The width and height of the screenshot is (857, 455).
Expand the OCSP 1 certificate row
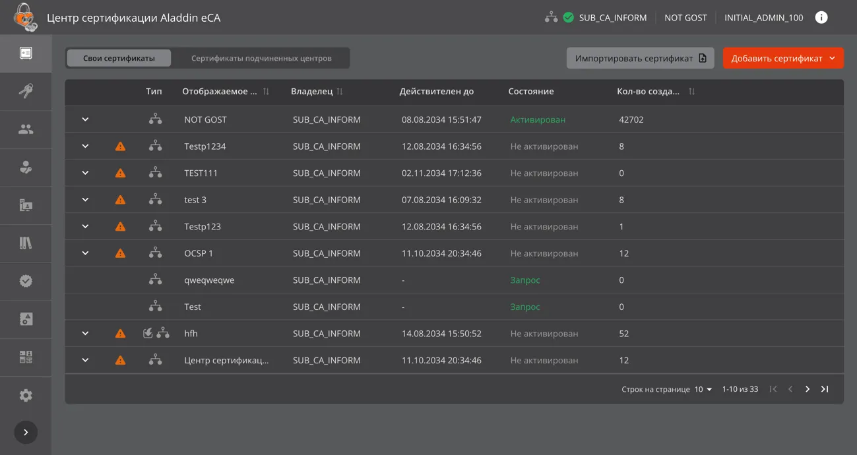pos(85,253)
